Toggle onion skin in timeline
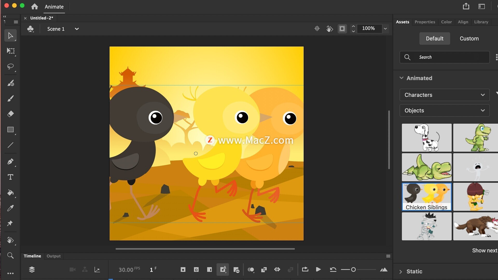 [251, 270]
